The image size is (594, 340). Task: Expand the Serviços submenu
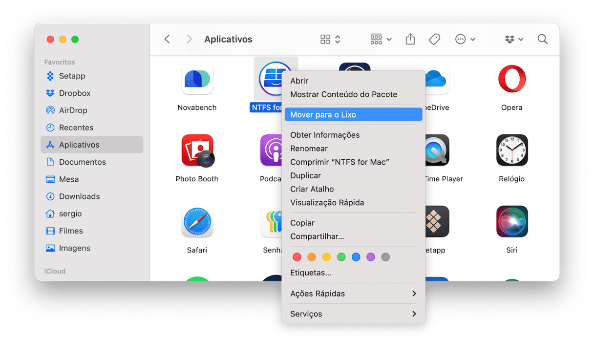click(354, 314)
